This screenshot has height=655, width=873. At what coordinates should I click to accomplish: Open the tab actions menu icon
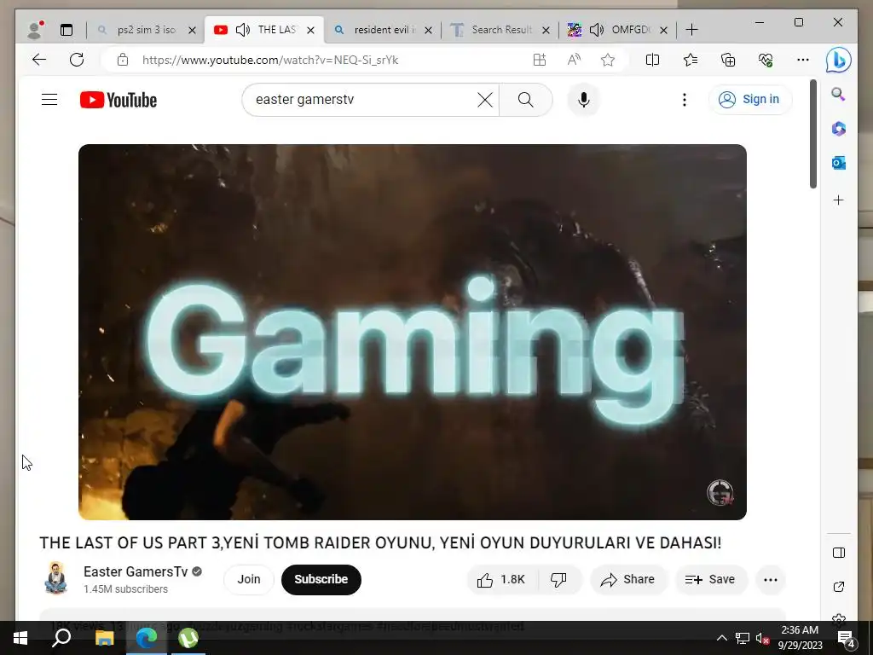(x=66, y=30)
